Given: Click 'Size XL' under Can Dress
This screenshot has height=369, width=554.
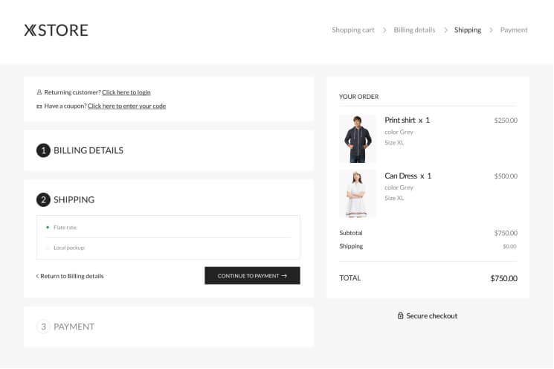Looking at the screenshot, I should [x=394, y=198].
